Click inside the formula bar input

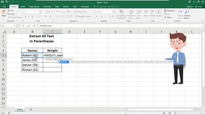(x=119, y=26)
